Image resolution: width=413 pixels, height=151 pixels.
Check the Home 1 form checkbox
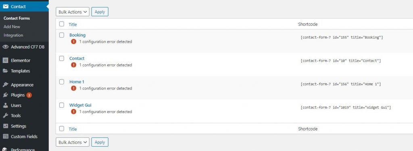(62, 82)
